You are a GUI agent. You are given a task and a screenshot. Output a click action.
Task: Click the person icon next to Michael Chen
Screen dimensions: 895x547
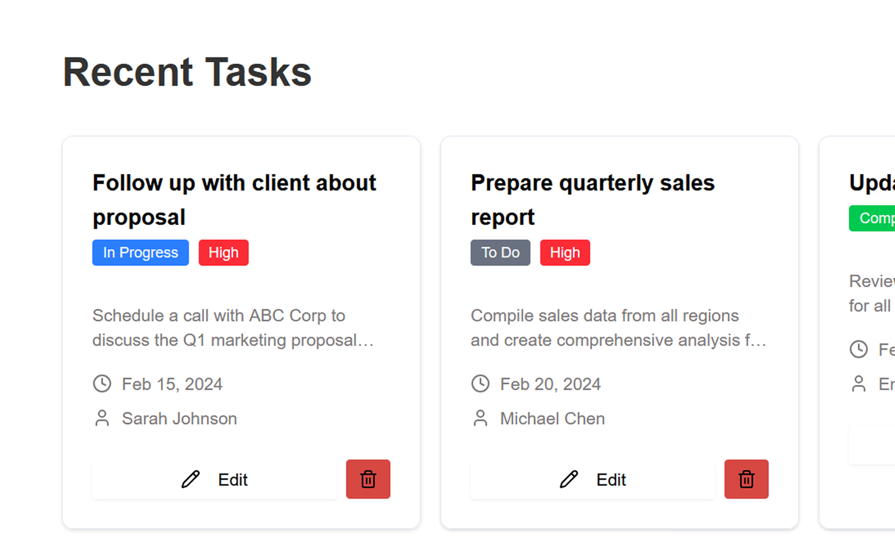pos(480,417)
